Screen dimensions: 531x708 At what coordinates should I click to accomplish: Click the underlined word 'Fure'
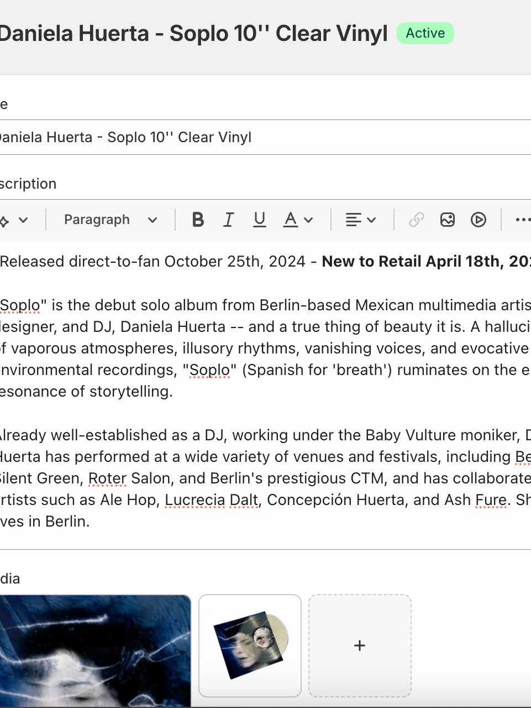[491, 500]
